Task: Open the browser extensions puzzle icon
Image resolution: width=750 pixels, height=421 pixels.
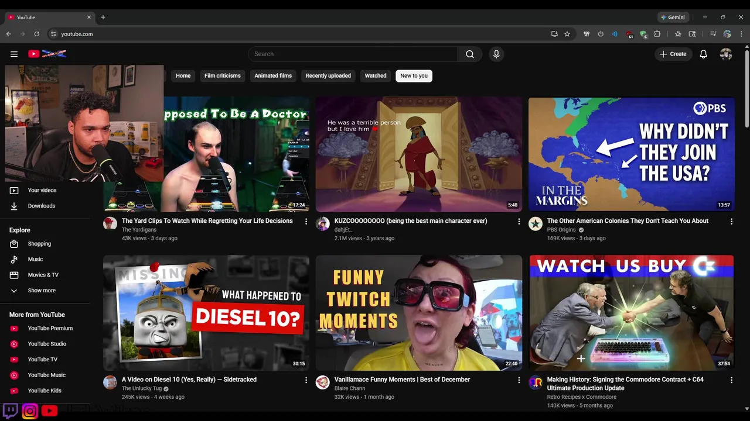Action: 657,34
